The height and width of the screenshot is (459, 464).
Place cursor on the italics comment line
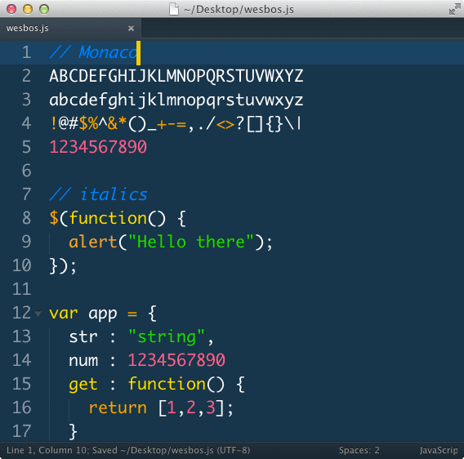[98, 194]
